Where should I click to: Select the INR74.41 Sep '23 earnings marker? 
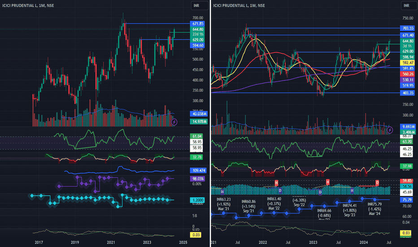[349, 210]
